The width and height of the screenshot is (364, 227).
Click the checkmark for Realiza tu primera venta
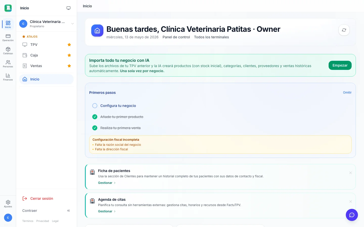(x=95, y=128)
